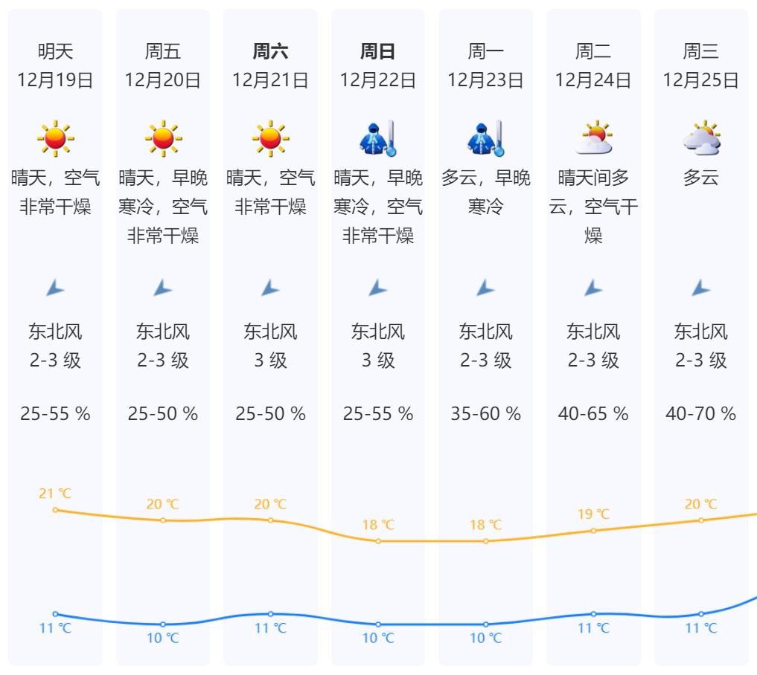
Task: Click the partly cloudy icon for 周二
Action: [x=593, y=138]
